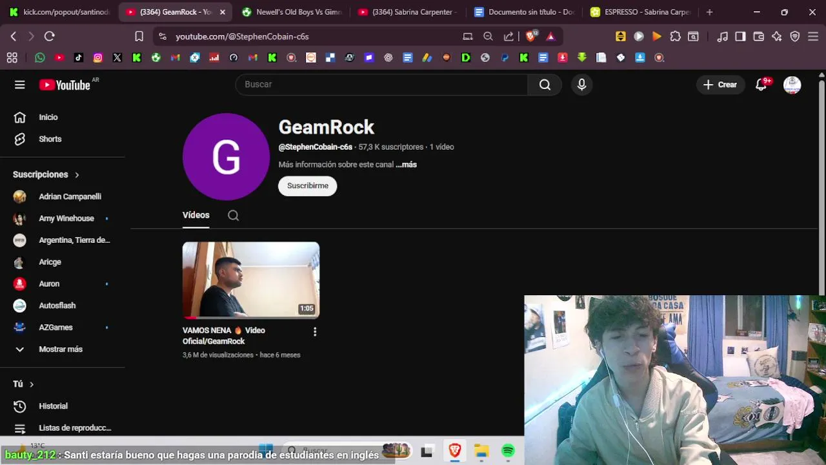826x465 pixels.
Task: Reload the page in the browser
Action: click(x=49, y=36)
